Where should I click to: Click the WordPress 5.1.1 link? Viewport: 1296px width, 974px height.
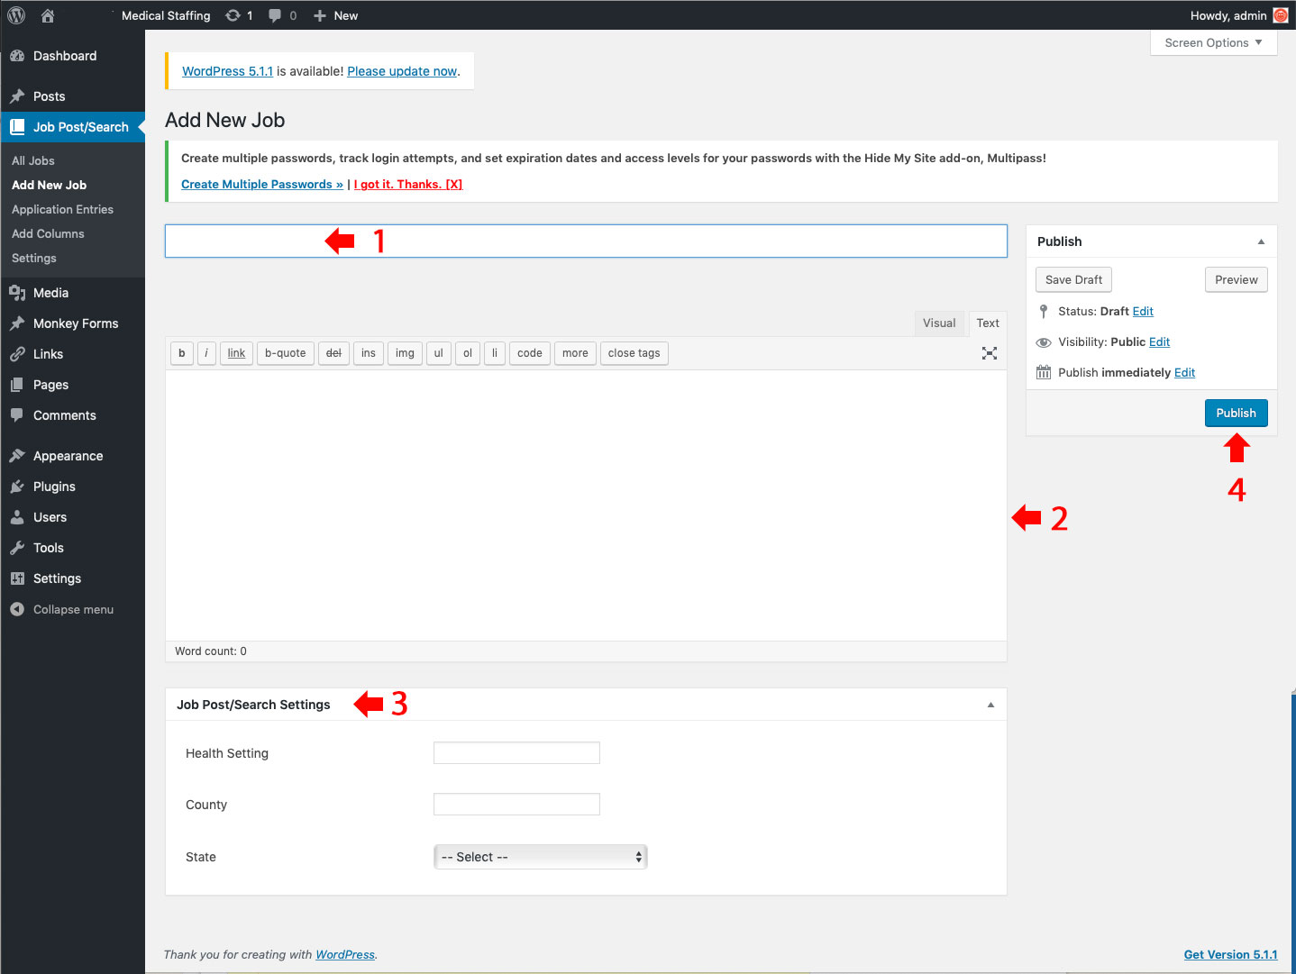click(x=227, y=71)
